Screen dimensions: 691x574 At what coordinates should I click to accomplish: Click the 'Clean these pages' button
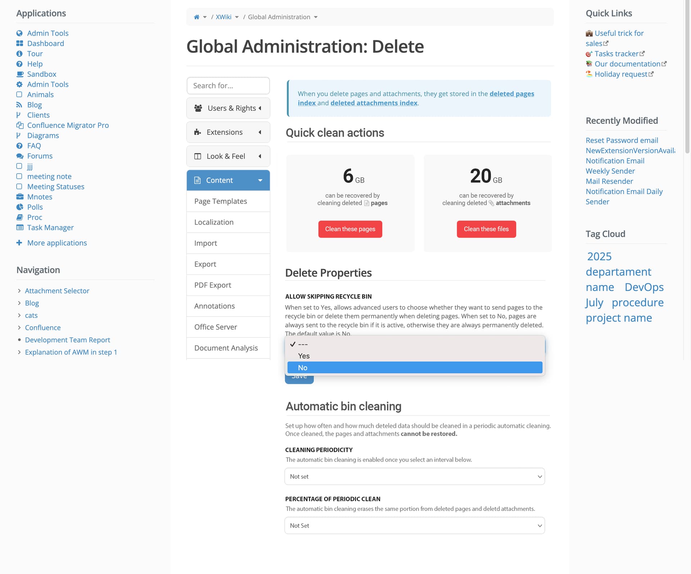coord(350,229)
